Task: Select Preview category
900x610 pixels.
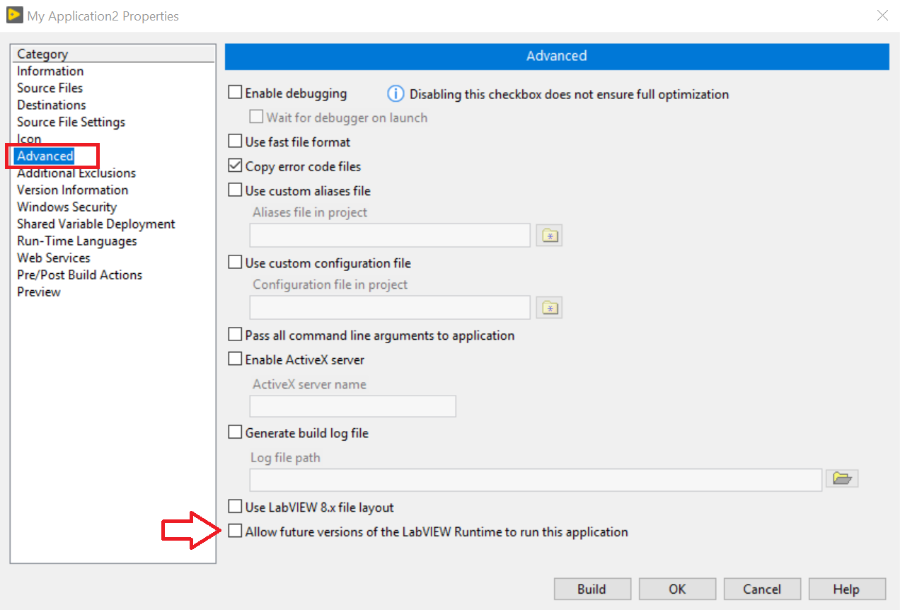Action: pos(39,292)
